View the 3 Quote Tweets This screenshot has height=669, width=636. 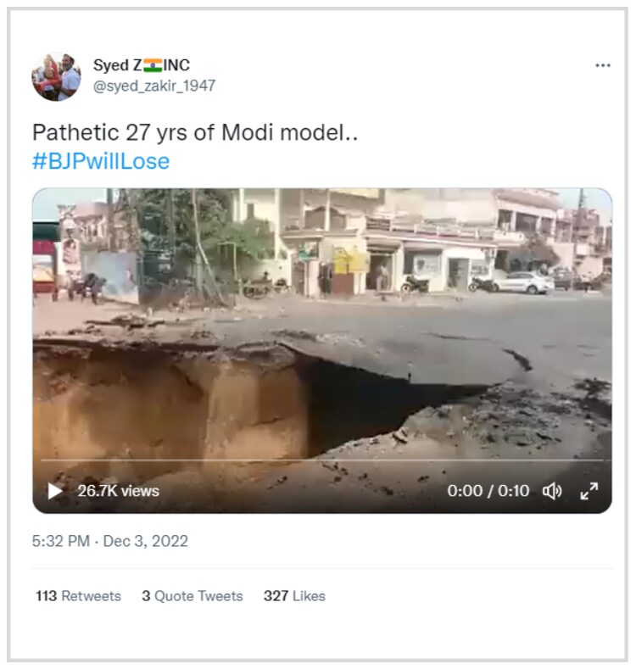coord(192,596)
